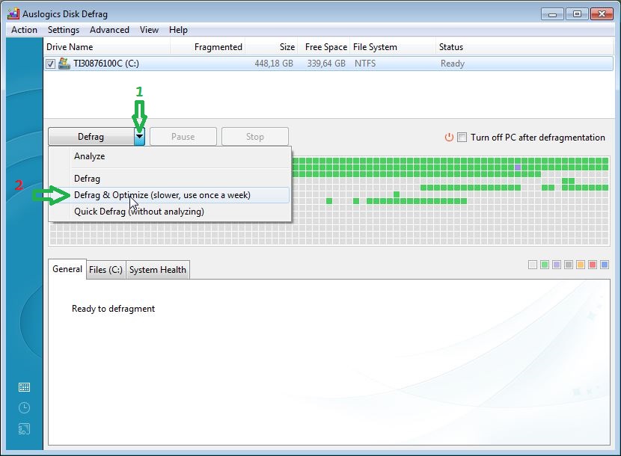Enable Turn off PC after defragmentation

pos(462,138)
